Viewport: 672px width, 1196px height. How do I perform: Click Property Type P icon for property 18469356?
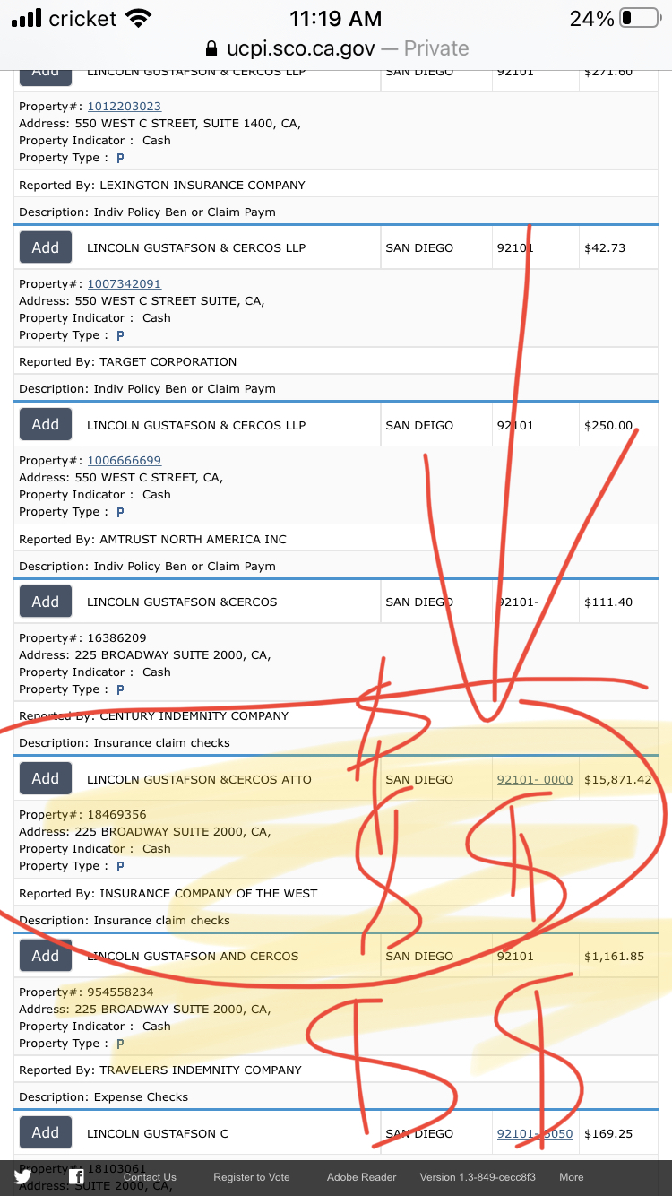point(120,866)
